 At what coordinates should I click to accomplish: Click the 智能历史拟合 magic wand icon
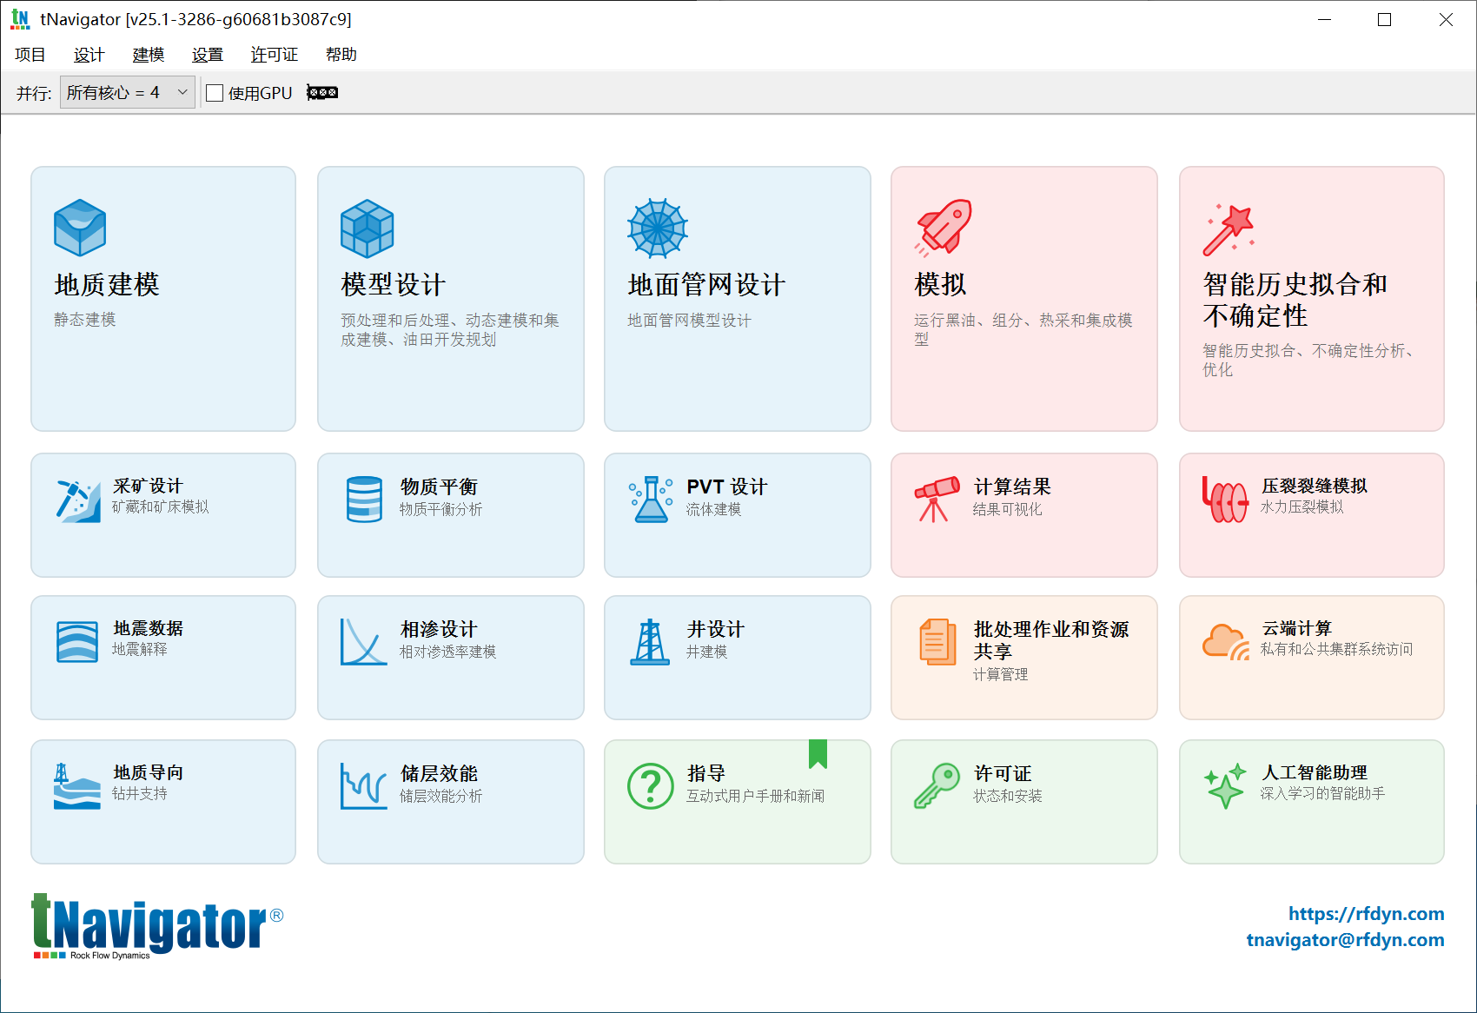[1229, 230]
